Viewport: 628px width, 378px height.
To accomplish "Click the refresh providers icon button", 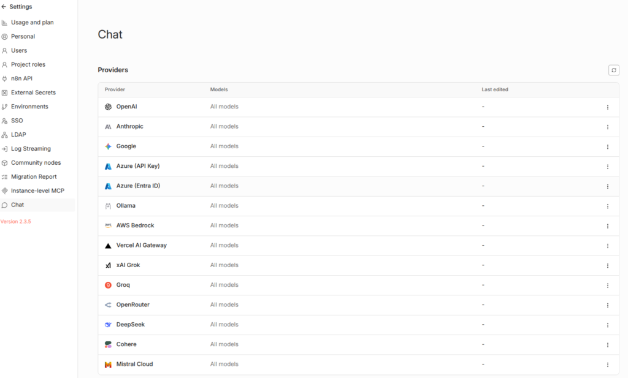I will pos(613,70).
